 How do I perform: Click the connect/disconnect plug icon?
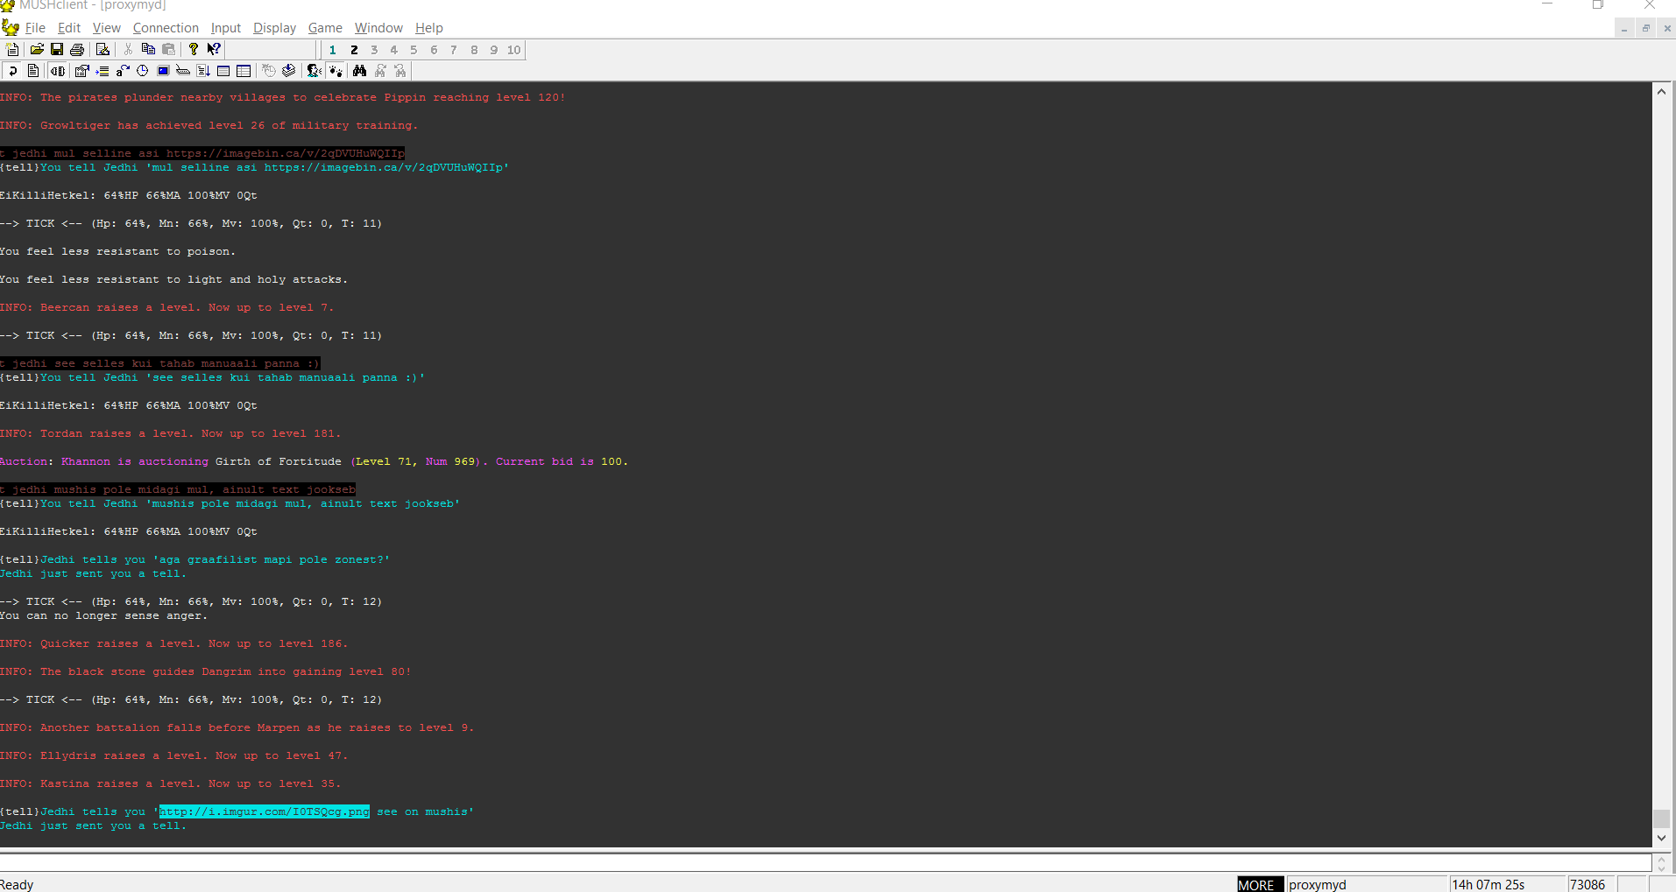57,71
